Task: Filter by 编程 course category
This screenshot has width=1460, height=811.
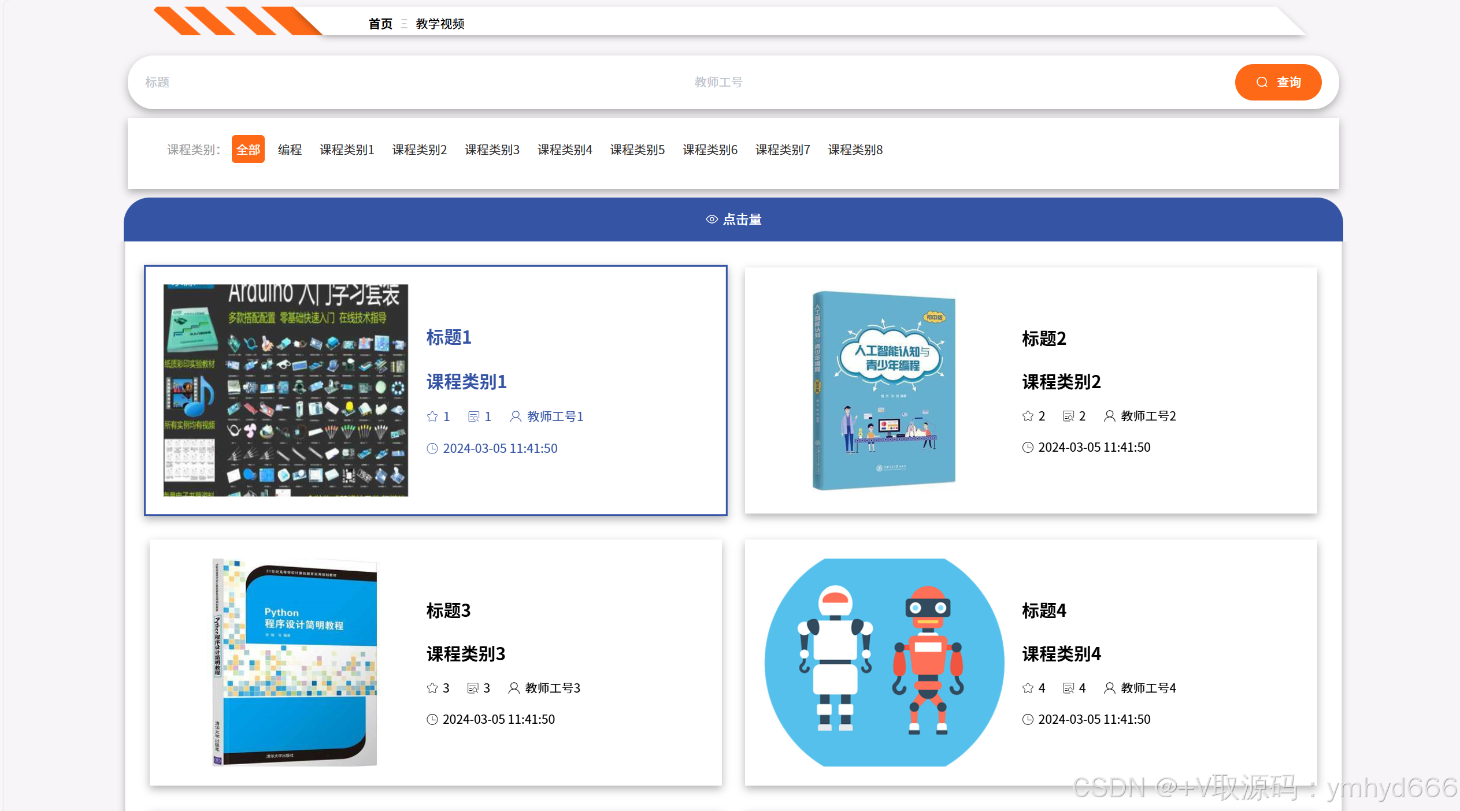Action: [x=290, y=150]
